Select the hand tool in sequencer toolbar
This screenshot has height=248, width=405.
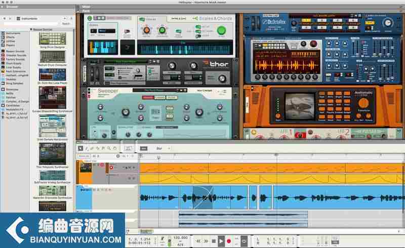115,148
